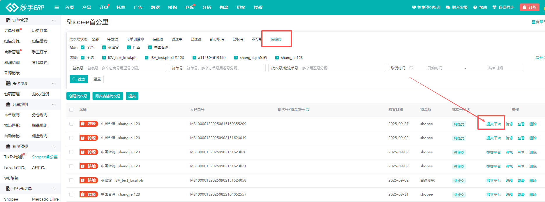Screen dimensions: 545x202
Task: Click the 创建批次号 button
Action: pyautogui.click(x=78, y=96)
